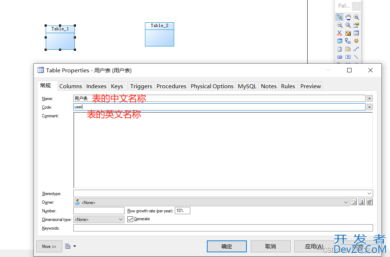Screen dimensions: 390x257
Task: Toggle the Generate checkbox
Action: (x=130, y=219)
